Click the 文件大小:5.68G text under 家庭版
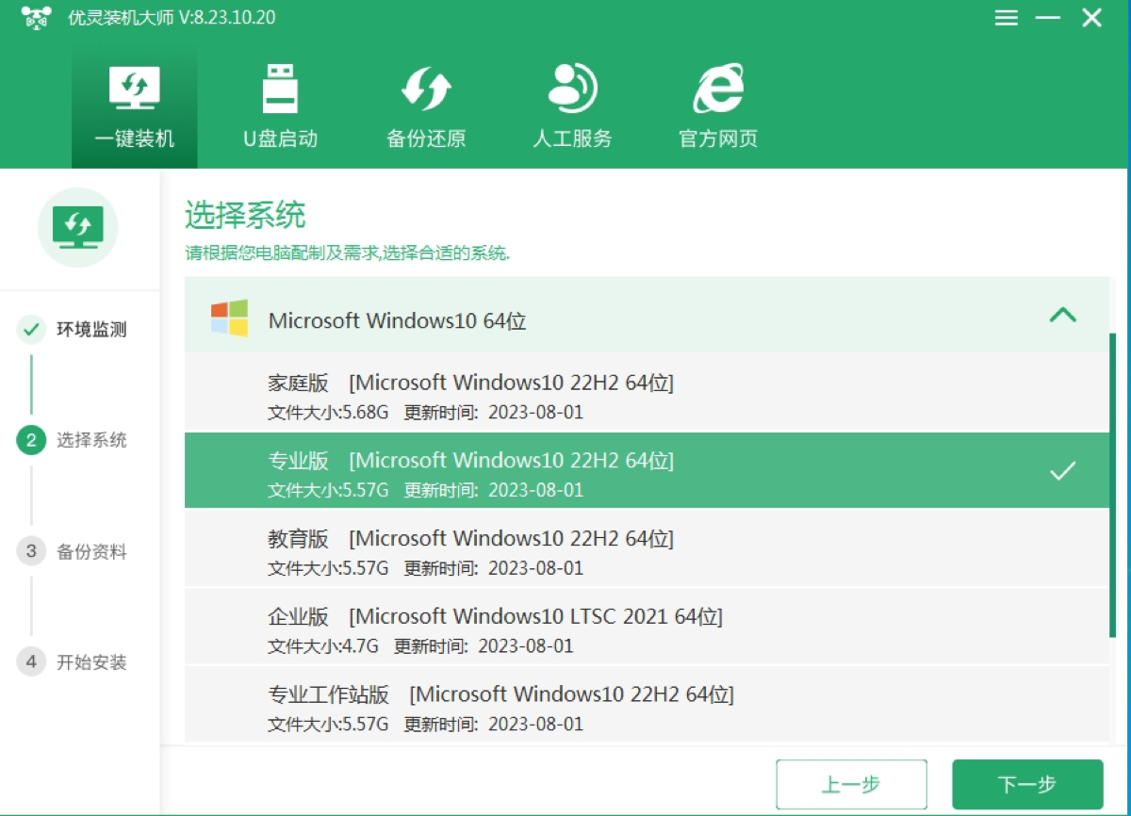1131x816 pixels. 328,413
